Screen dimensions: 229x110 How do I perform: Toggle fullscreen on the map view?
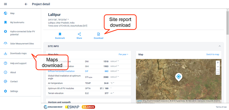click(x=218, y=73)
